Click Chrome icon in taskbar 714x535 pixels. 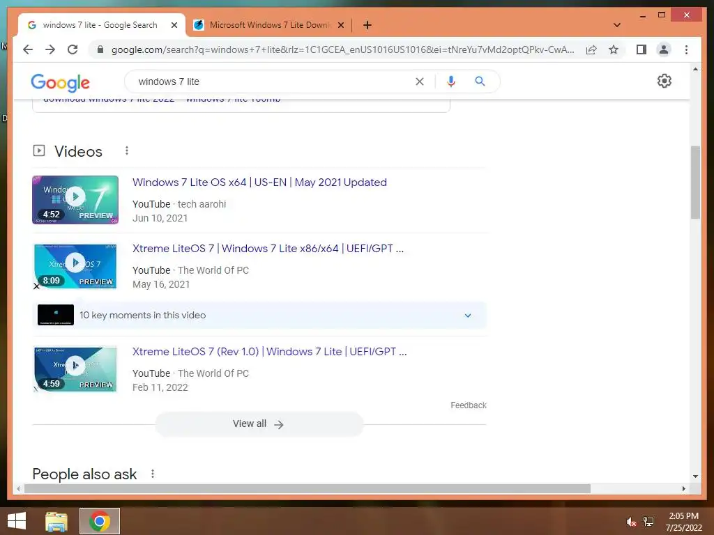tap(100, 521)
